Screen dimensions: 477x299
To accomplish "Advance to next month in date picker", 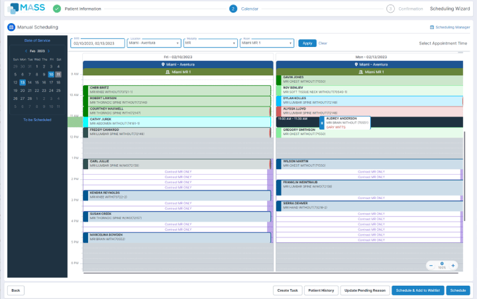I will [50, 50].
